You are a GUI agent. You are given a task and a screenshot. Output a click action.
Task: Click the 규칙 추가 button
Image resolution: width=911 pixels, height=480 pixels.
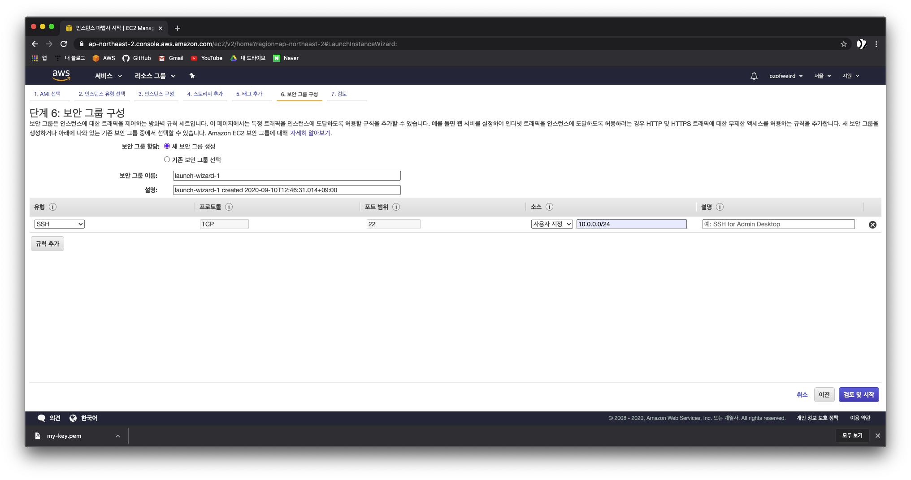coord(48,244)
